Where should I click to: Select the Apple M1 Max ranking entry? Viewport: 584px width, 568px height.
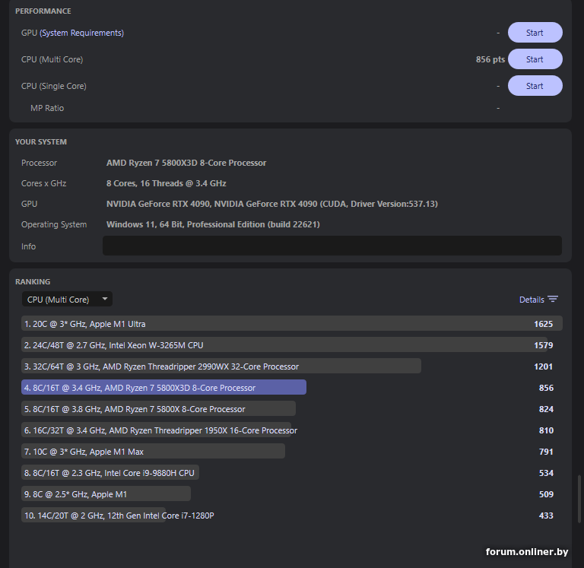tap(153, 452)
